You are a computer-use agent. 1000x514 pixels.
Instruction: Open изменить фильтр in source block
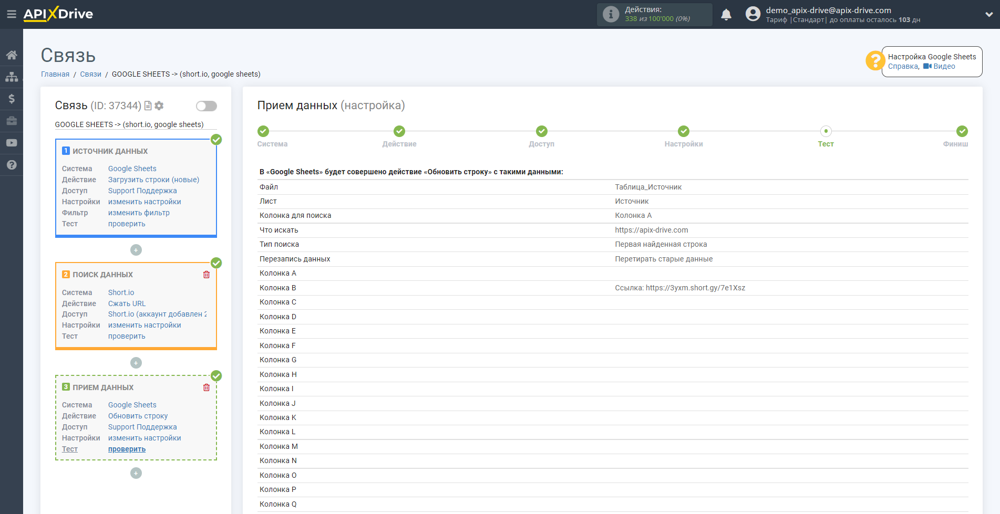click(139, 213)
